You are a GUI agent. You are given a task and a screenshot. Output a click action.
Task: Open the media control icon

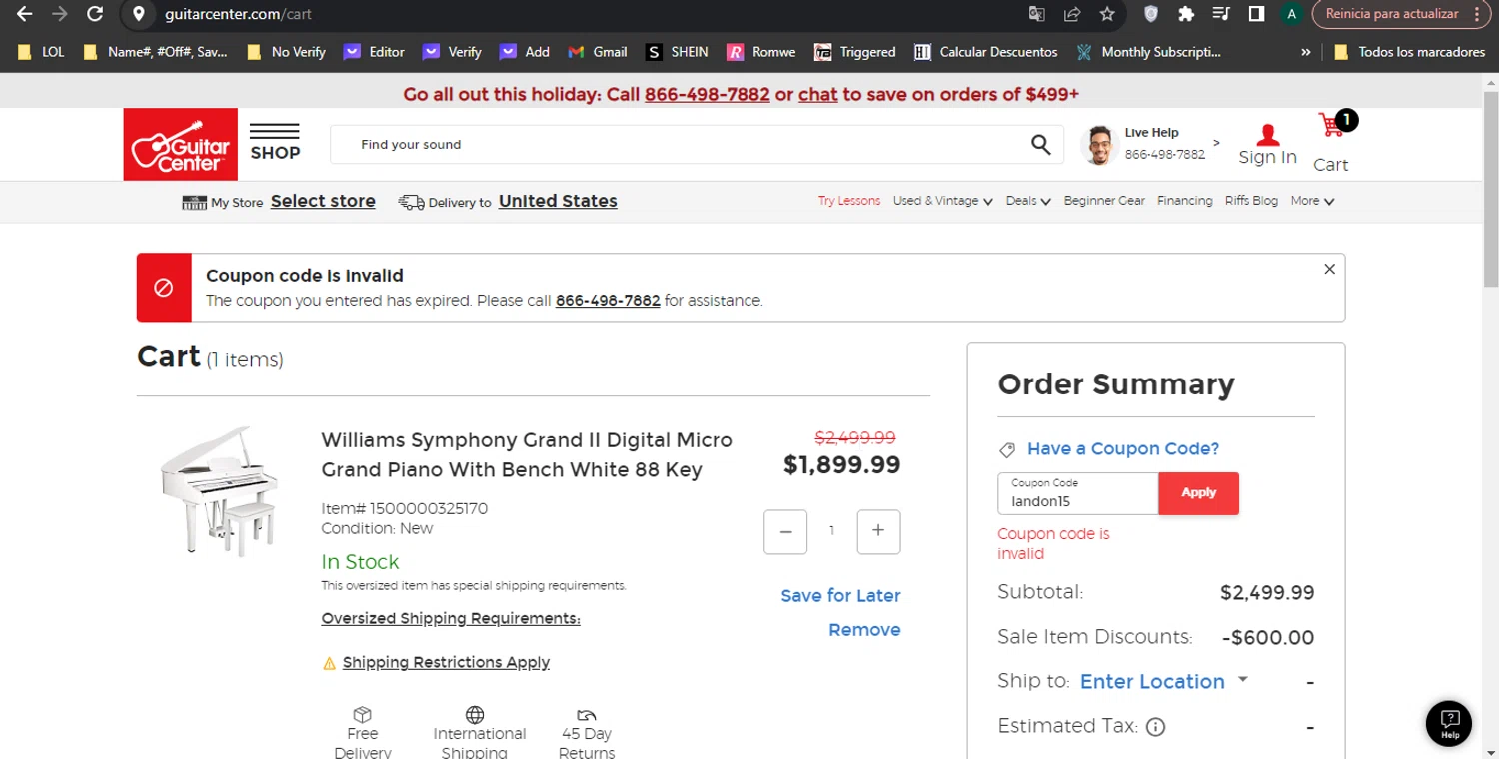coord(1221,14)
